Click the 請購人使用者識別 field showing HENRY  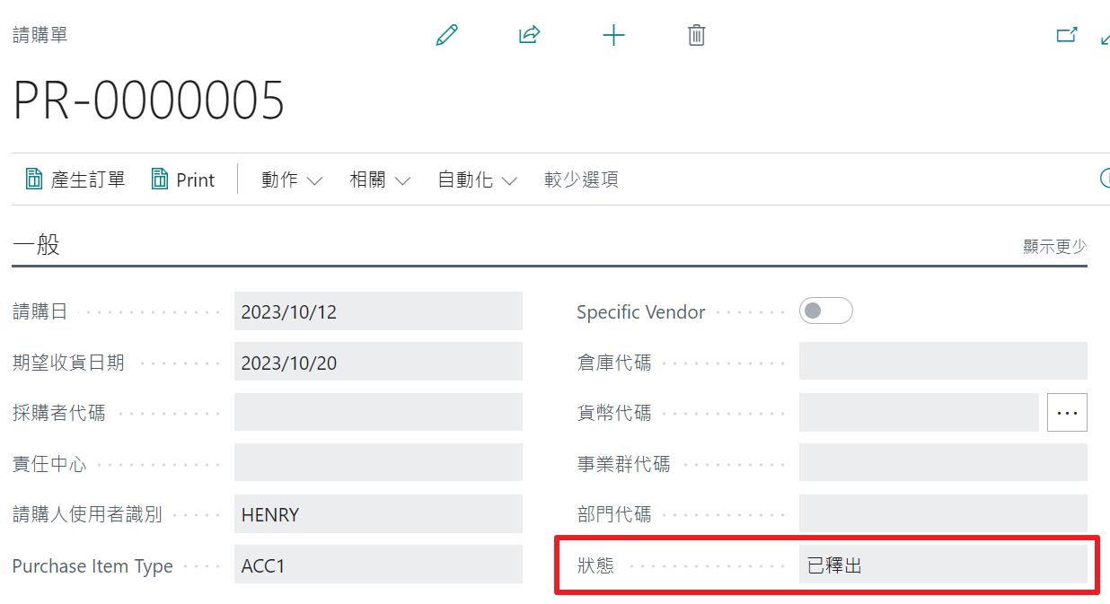pyautogui.click(x=378, y=513)
